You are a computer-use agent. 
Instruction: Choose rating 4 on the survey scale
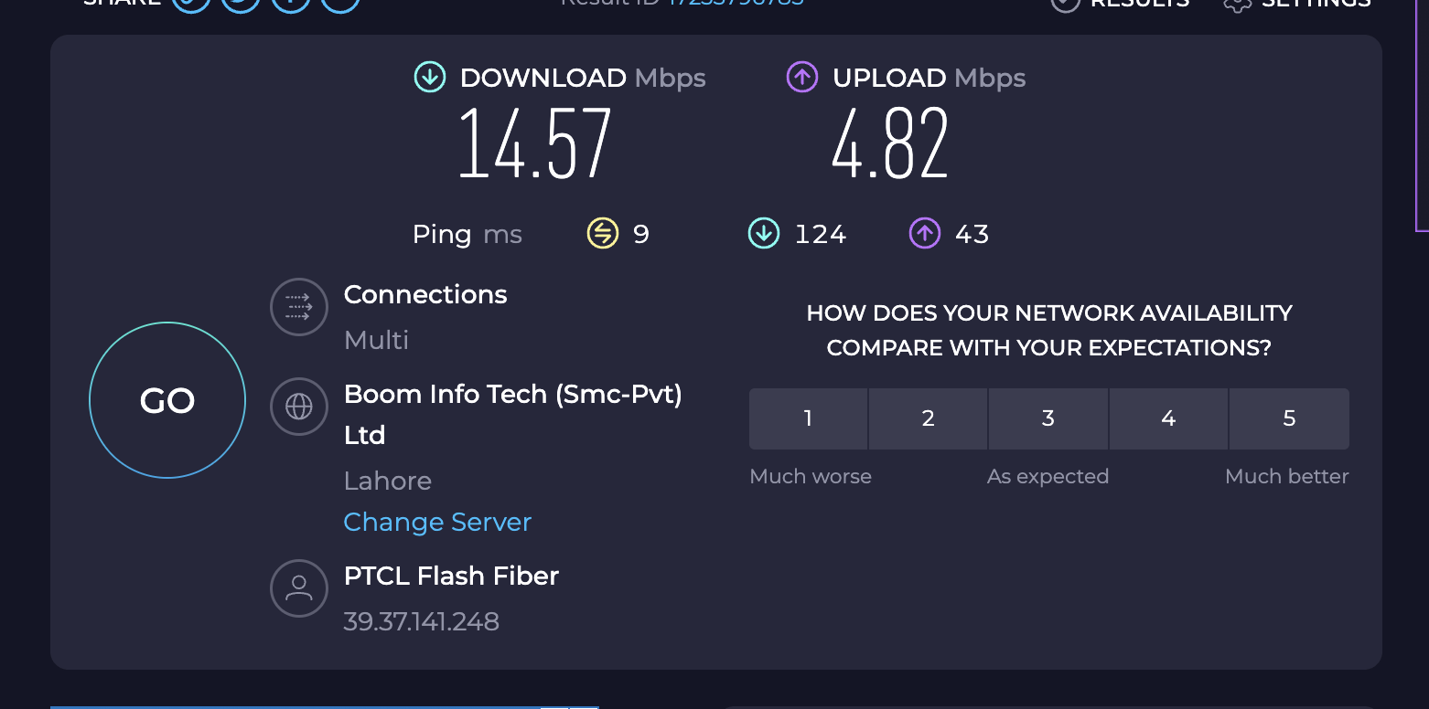[1168, 418]
